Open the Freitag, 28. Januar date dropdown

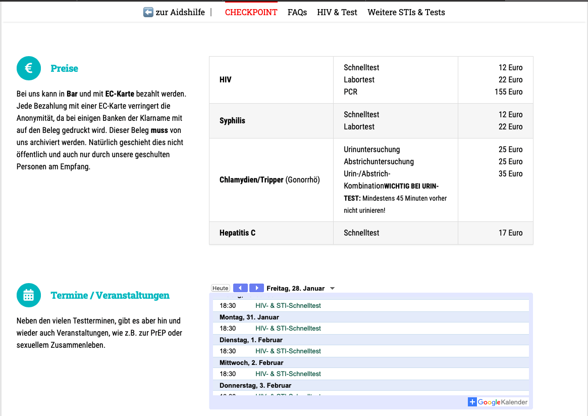(x=332, y=288)
